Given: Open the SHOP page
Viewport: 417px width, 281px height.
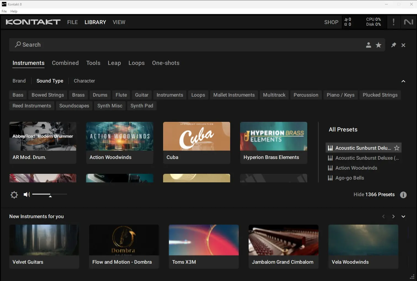Looking at the screenshot, I should 331,22.
